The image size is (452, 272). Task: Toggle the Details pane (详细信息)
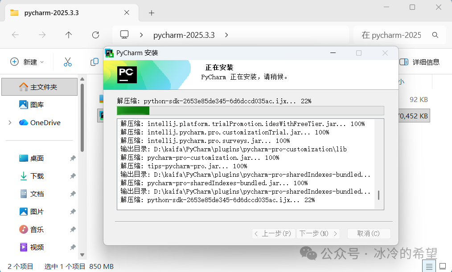coord(419,62)
